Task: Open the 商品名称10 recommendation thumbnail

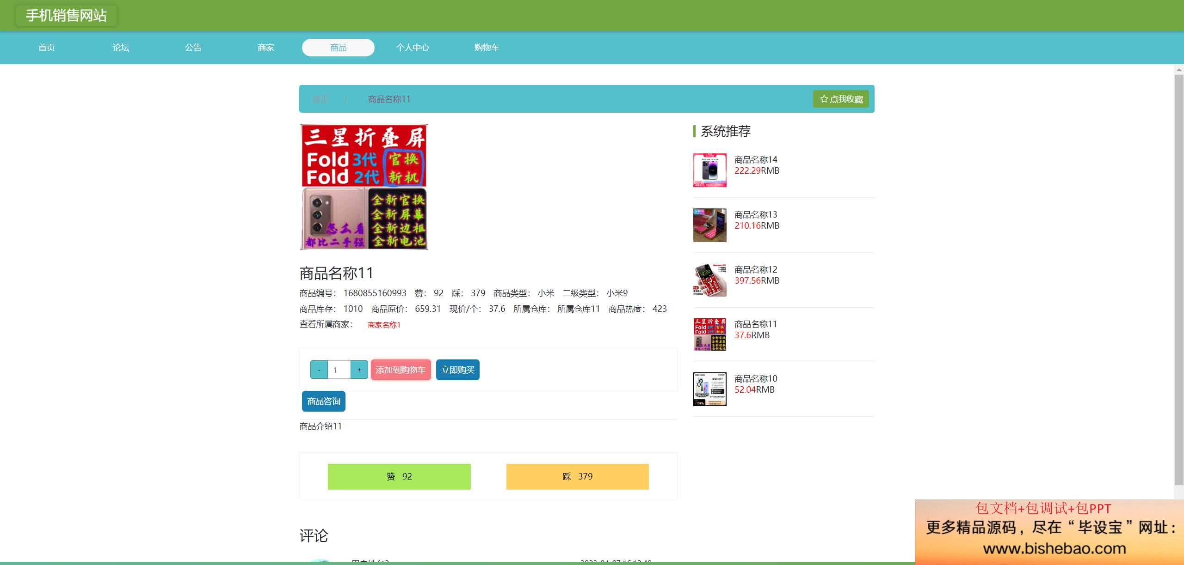Action: tap(710, 389)
